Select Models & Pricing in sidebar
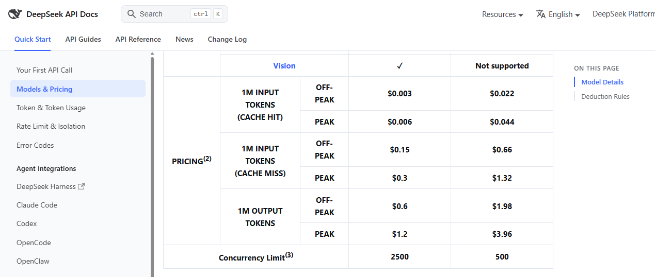 78,89
